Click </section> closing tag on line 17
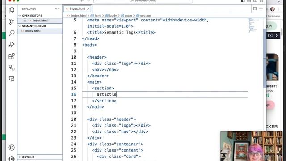This screenshot has width=286, height=161. click(x=104, y=101)
